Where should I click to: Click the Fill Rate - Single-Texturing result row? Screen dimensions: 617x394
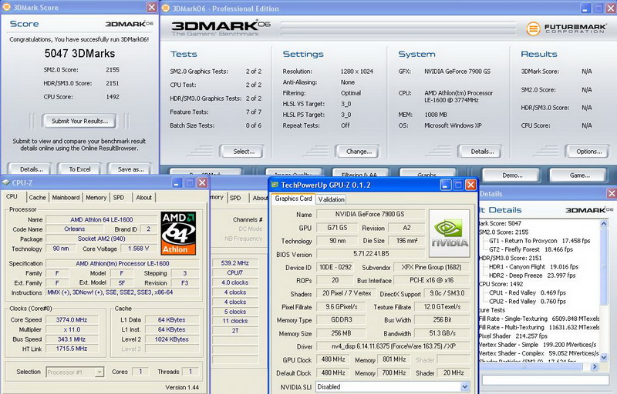coord(538,319)
